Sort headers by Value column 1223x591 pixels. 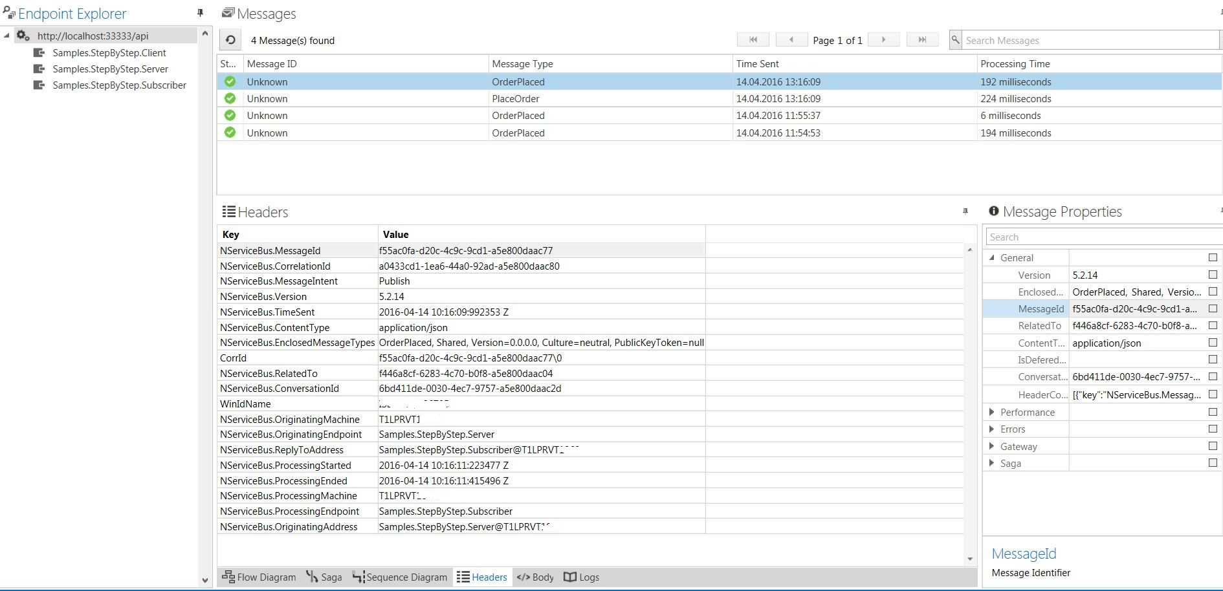click(x=542, y=234)
